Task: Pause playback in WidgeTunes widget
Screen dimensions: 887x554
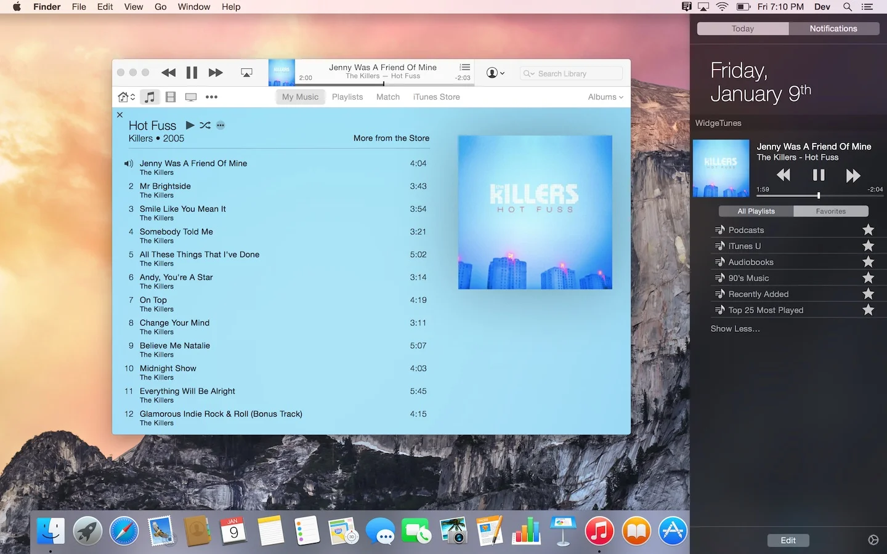Action: 819,175
